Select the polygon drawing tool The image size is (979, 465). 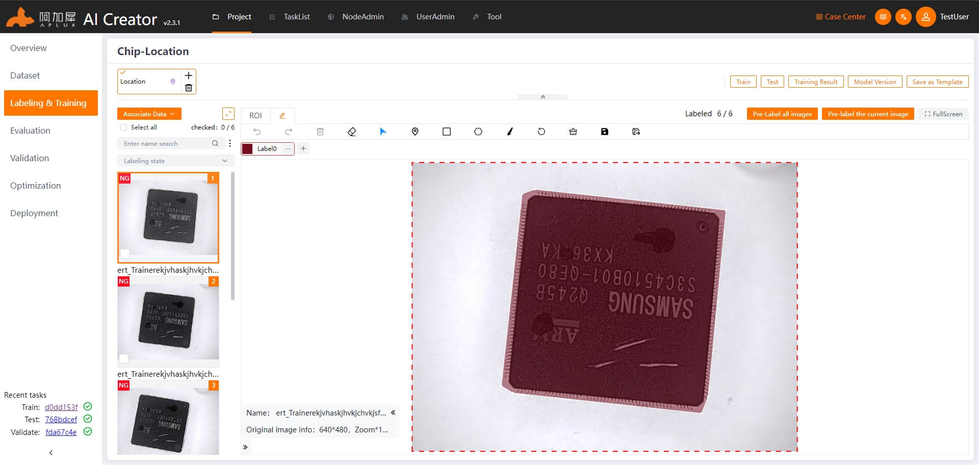[x=478, y=132]
